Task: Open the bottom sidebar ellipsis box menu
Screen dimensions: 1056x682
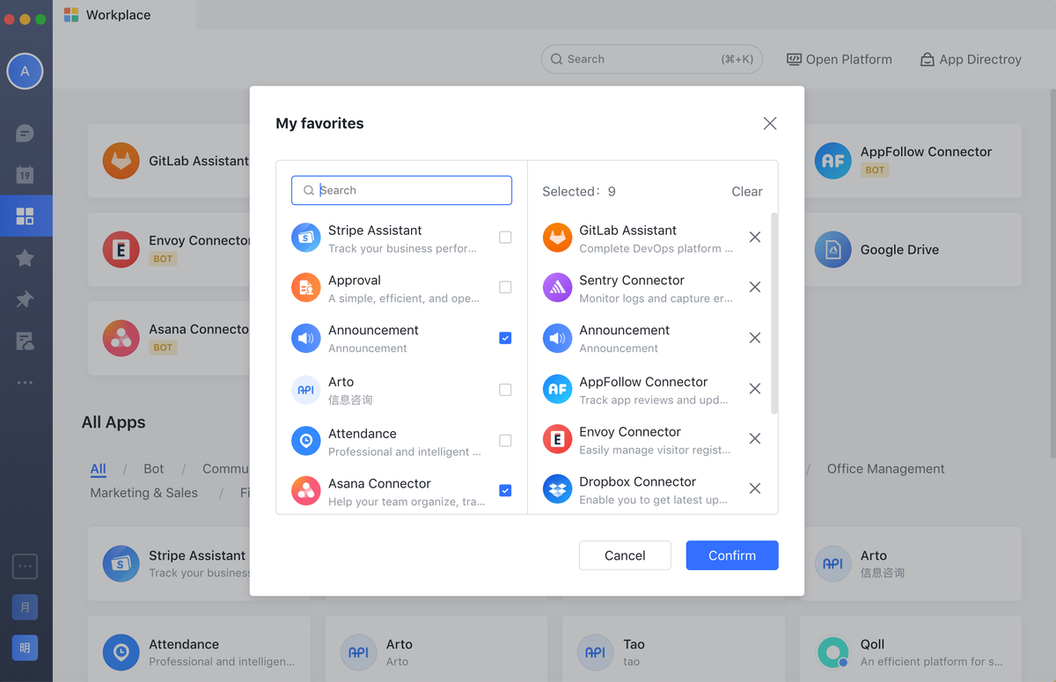Action: point(25,566)
